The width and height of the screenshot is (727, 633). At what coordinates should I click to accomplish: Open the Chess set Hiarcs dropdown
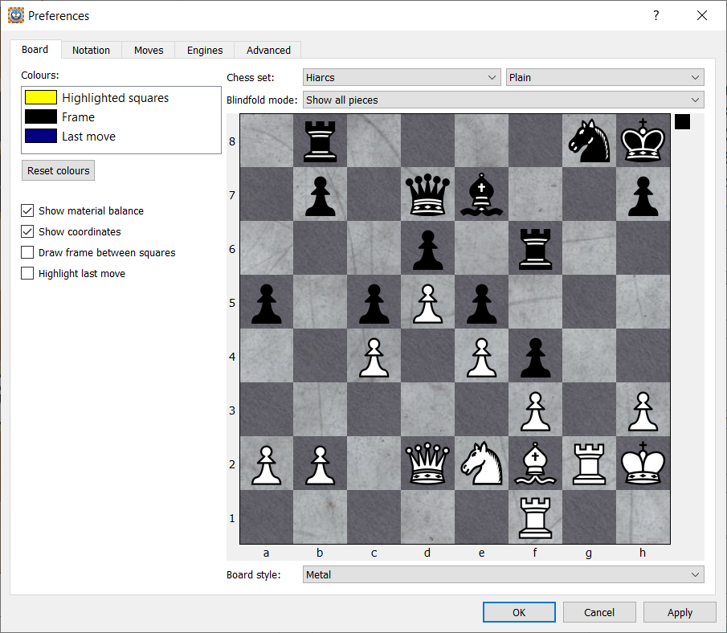tap(402, 78)
